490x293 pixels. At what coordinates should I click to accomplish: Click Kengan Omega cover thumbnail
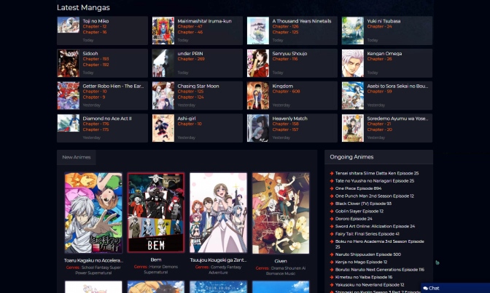coord(353,63)
